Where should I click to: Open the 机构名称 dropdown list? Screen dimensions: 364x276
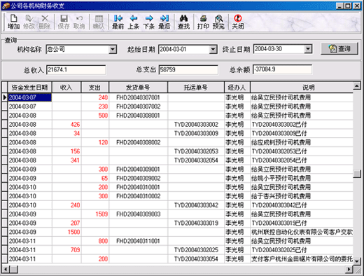[113, 49]
